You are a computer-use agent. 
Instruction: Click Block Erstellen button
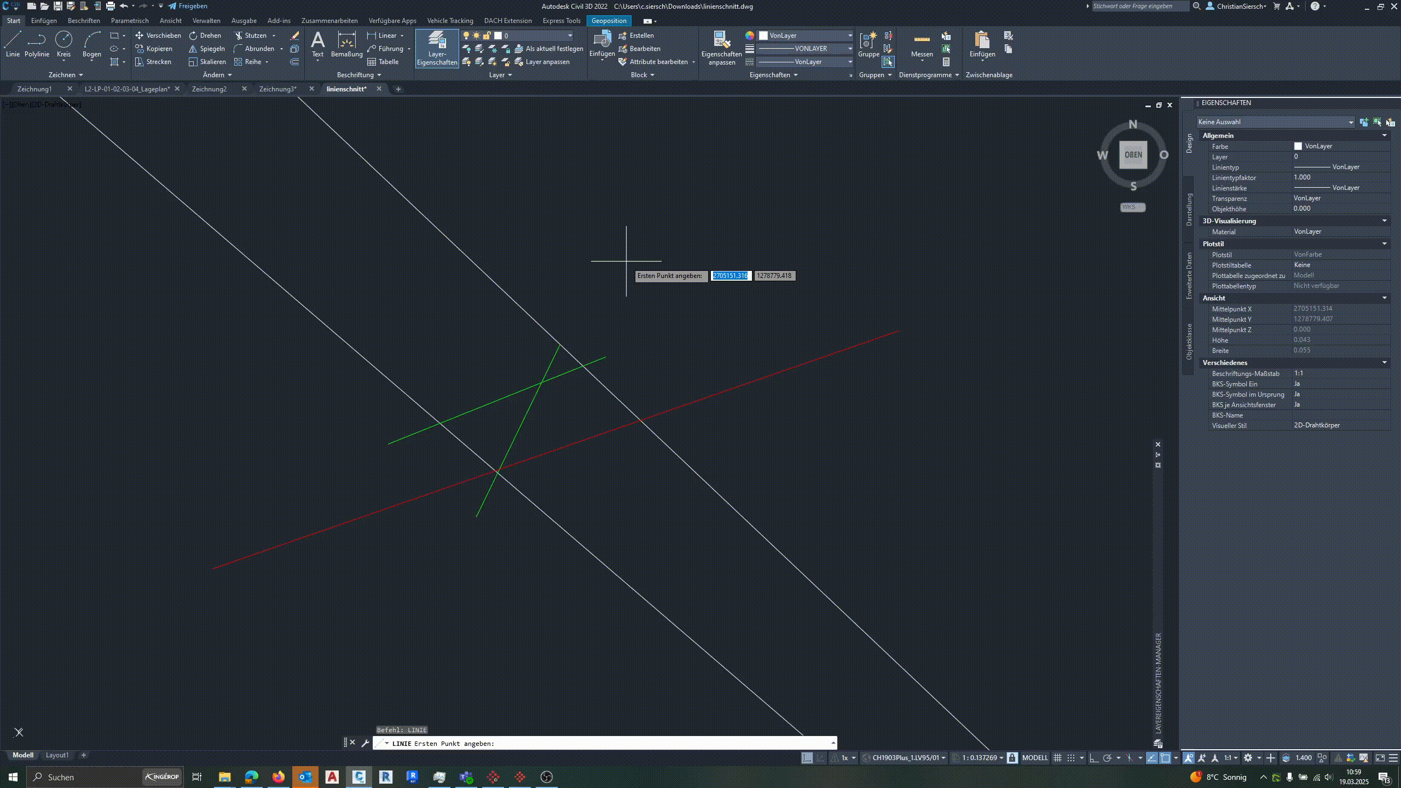(x=636, y=36)
